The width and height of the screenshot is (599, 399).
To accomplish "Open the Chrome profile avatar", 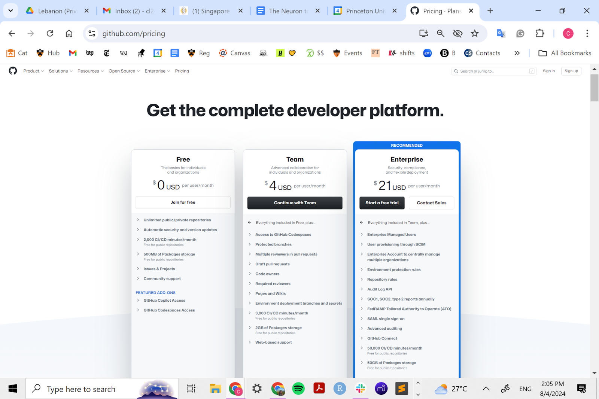I will (x=568, y=34).
